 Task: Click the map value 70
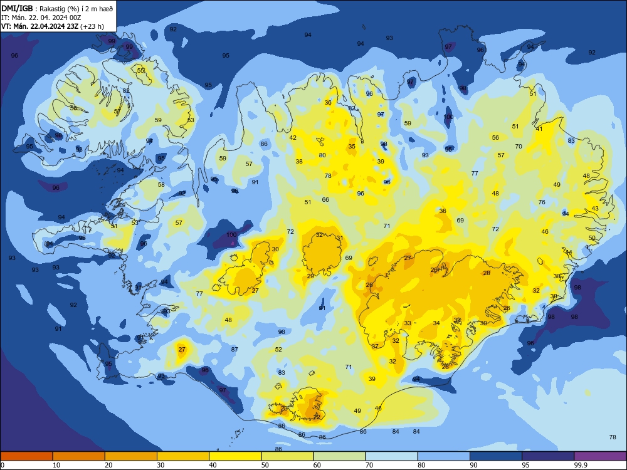point(519,146)
